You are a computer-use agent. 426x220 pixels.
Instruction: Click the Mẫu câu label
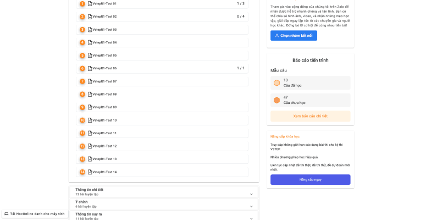[279, 70]
